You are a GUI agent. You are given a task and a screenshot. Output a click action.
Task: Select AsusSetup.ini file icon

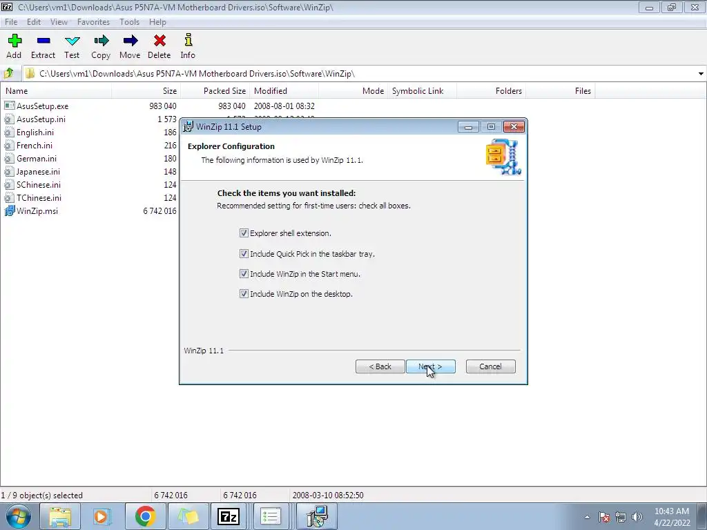pos(10,119)
